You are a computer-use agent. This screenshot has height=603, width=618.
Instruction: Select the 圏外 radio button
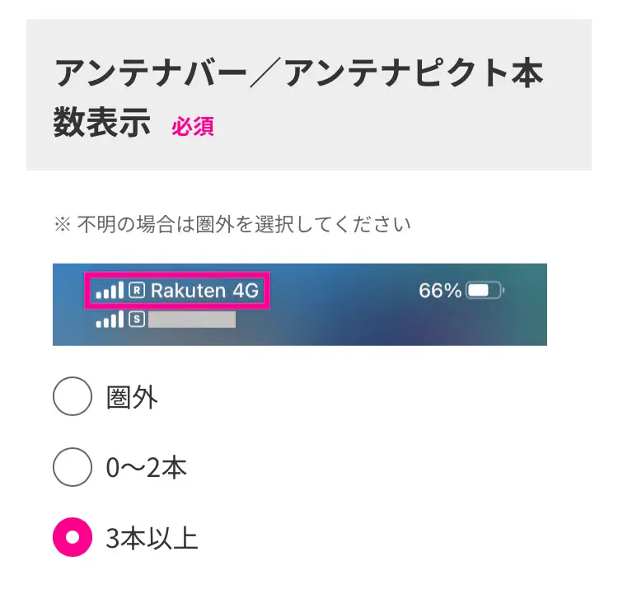tap(73, 396)
